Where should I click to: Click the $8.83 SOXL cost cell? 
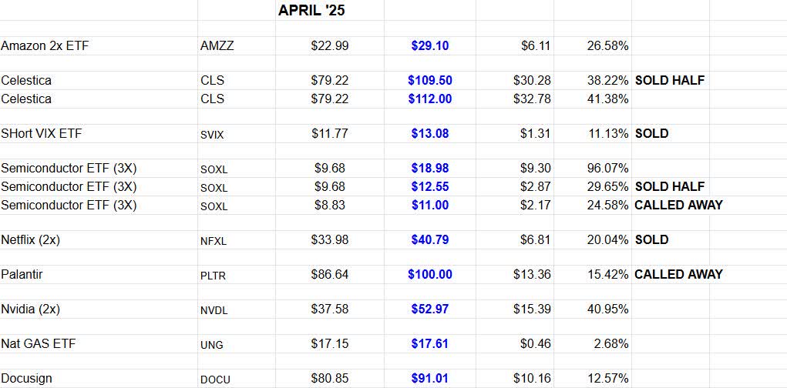pos(330,205)
